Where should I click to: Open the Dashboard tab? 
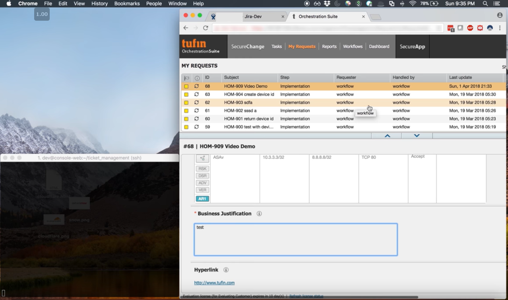(x=379, y=47)
